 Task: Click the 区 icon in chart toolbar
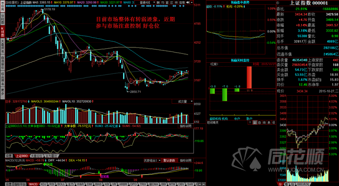click(172, 3)
